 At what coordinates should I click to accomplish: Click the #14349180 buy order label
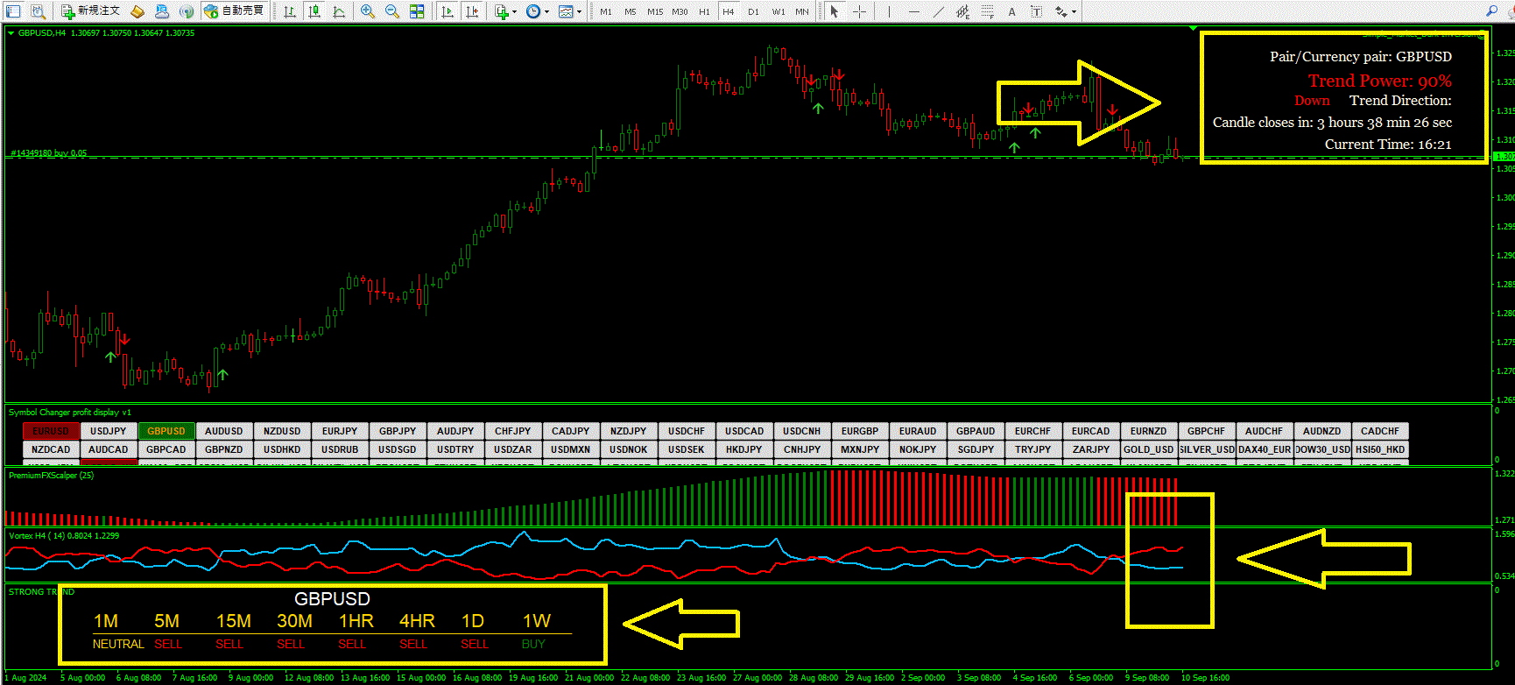pos(48,153)
